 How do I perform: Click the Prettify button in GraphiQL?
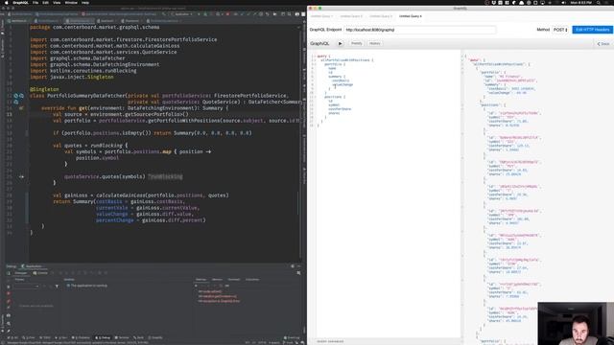tap(356, 43)
